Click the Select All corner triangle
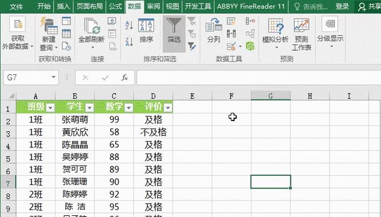Image resolution: width=381 pixels, height=217 pixels. point(11,96)
